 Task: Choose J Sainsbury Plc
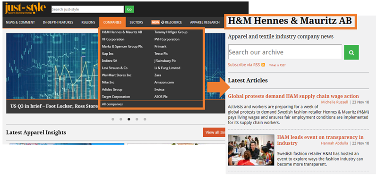coord(165,61)
